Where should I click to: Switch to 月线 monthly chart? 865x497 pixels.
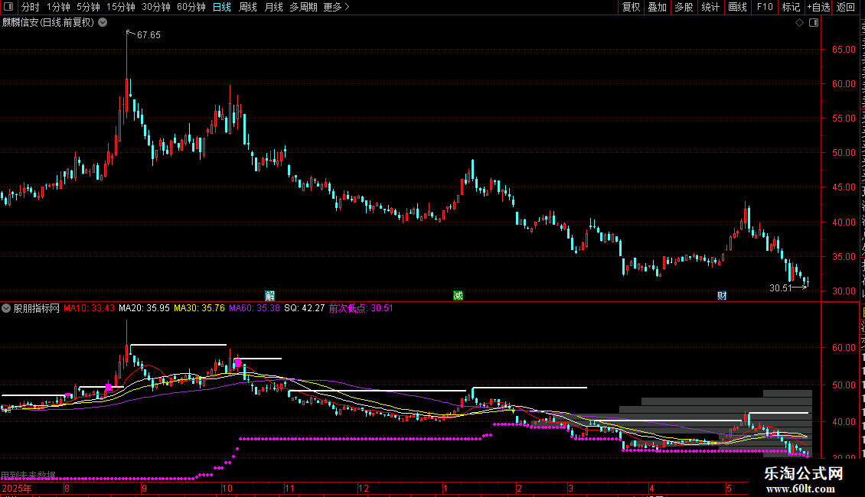point(273,7)
